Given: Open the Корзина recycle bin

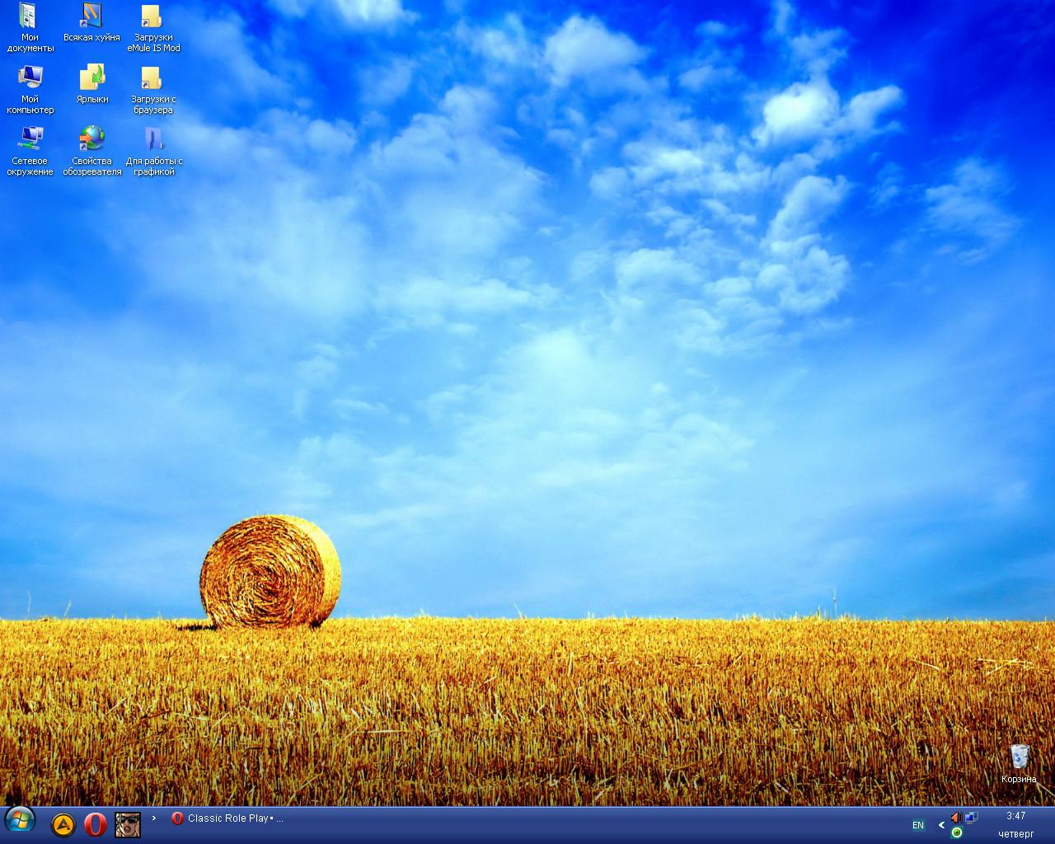Looking at the screenshot, I should (x=1020, y=763).
